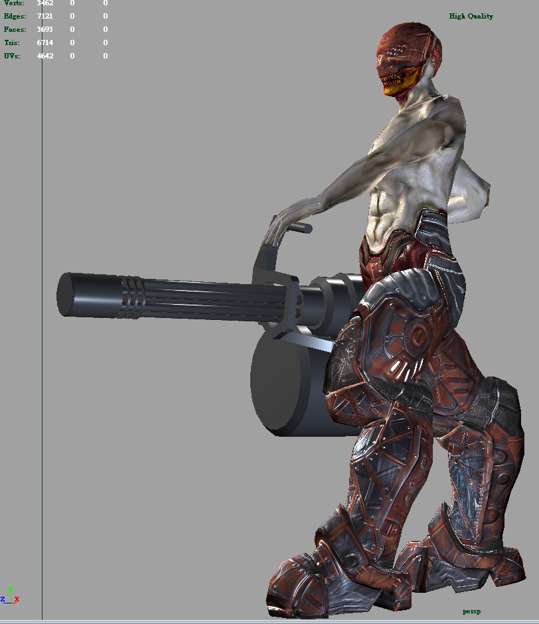
Task: Click the XYZ axis orientation gizmo
Action: pos(10,595)
